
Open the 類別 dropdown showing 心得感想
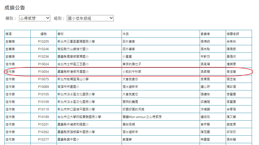[x=35, y=18]
